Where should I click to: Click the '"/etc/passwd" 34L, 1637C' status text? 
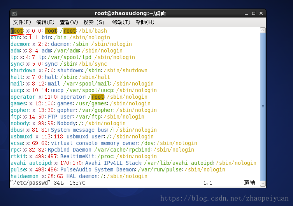click(x=48, y=183)
